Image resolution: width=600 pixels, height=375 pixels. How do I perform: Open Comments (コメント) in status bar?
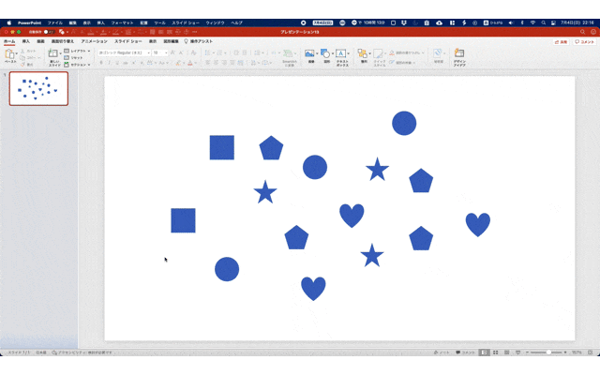(465, 352)
